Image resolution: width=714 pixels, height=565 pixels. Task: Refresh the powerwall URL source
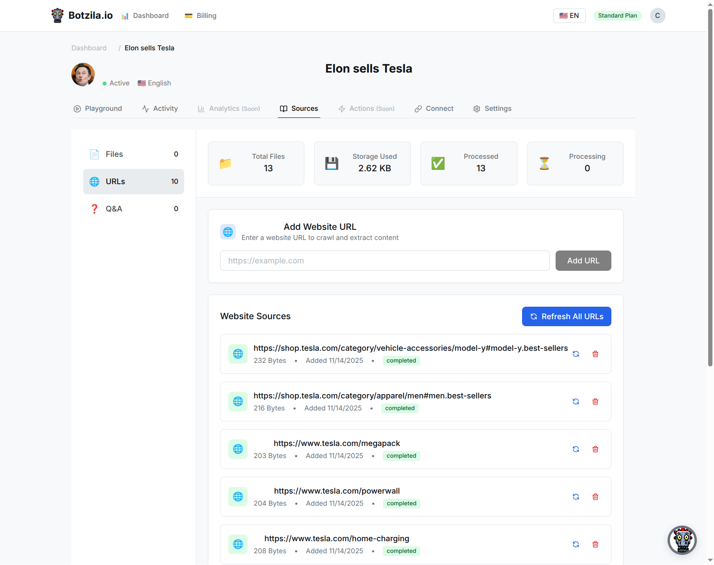click(576, 497)
